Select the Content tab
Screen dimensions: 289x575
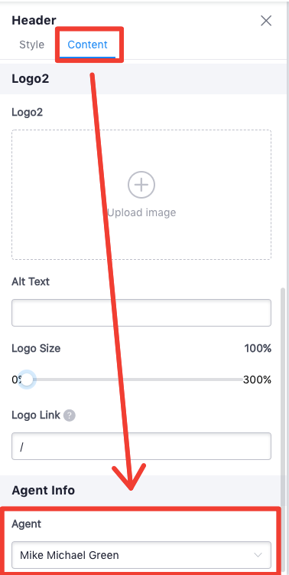pos(87,44)
